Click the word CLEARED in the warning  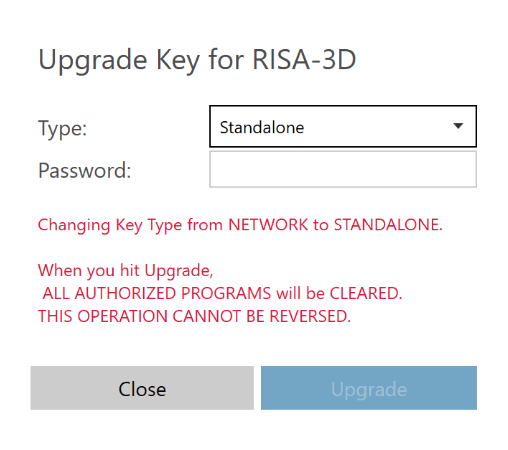click(x=365, y=293)
